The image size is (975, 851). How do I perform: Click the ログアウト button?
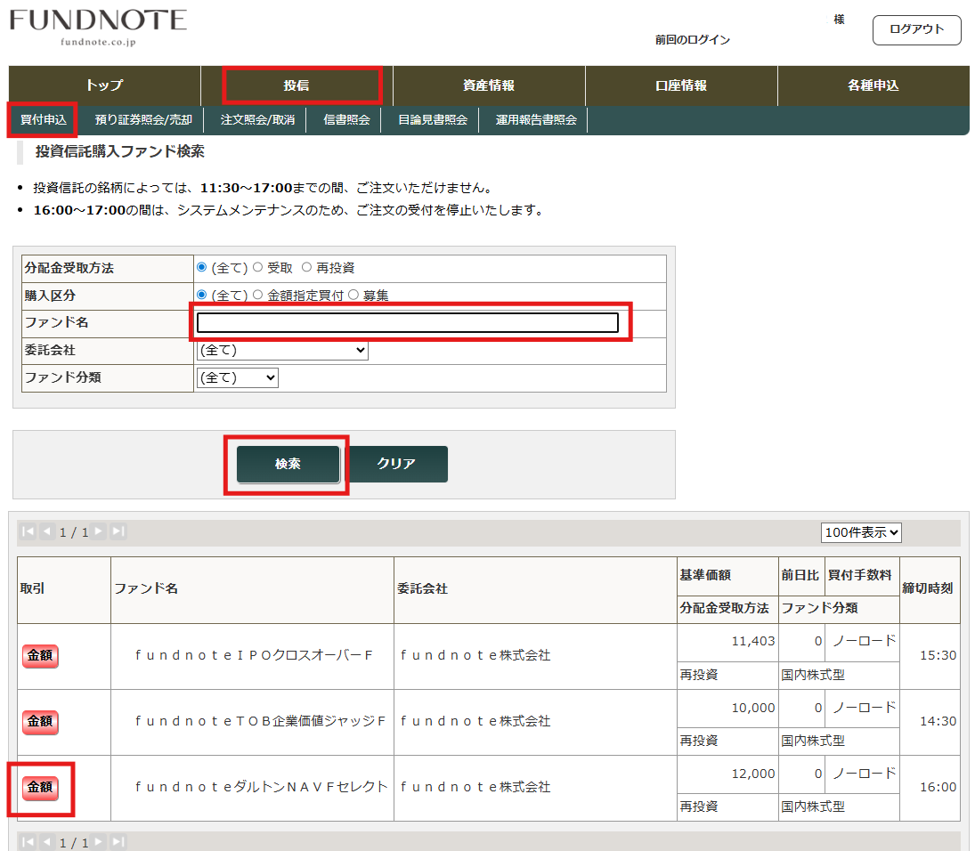916,29
